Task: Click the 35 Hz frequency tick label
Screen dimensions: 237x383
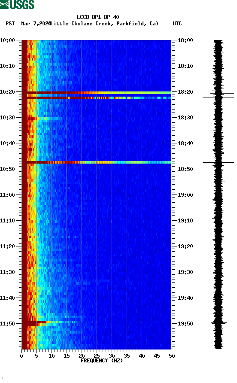Action: point(127,356)
